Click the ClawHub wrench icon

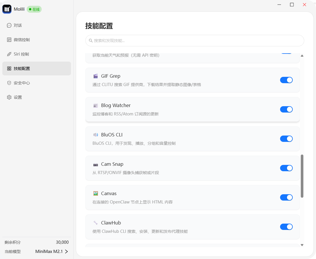point(96,223)
